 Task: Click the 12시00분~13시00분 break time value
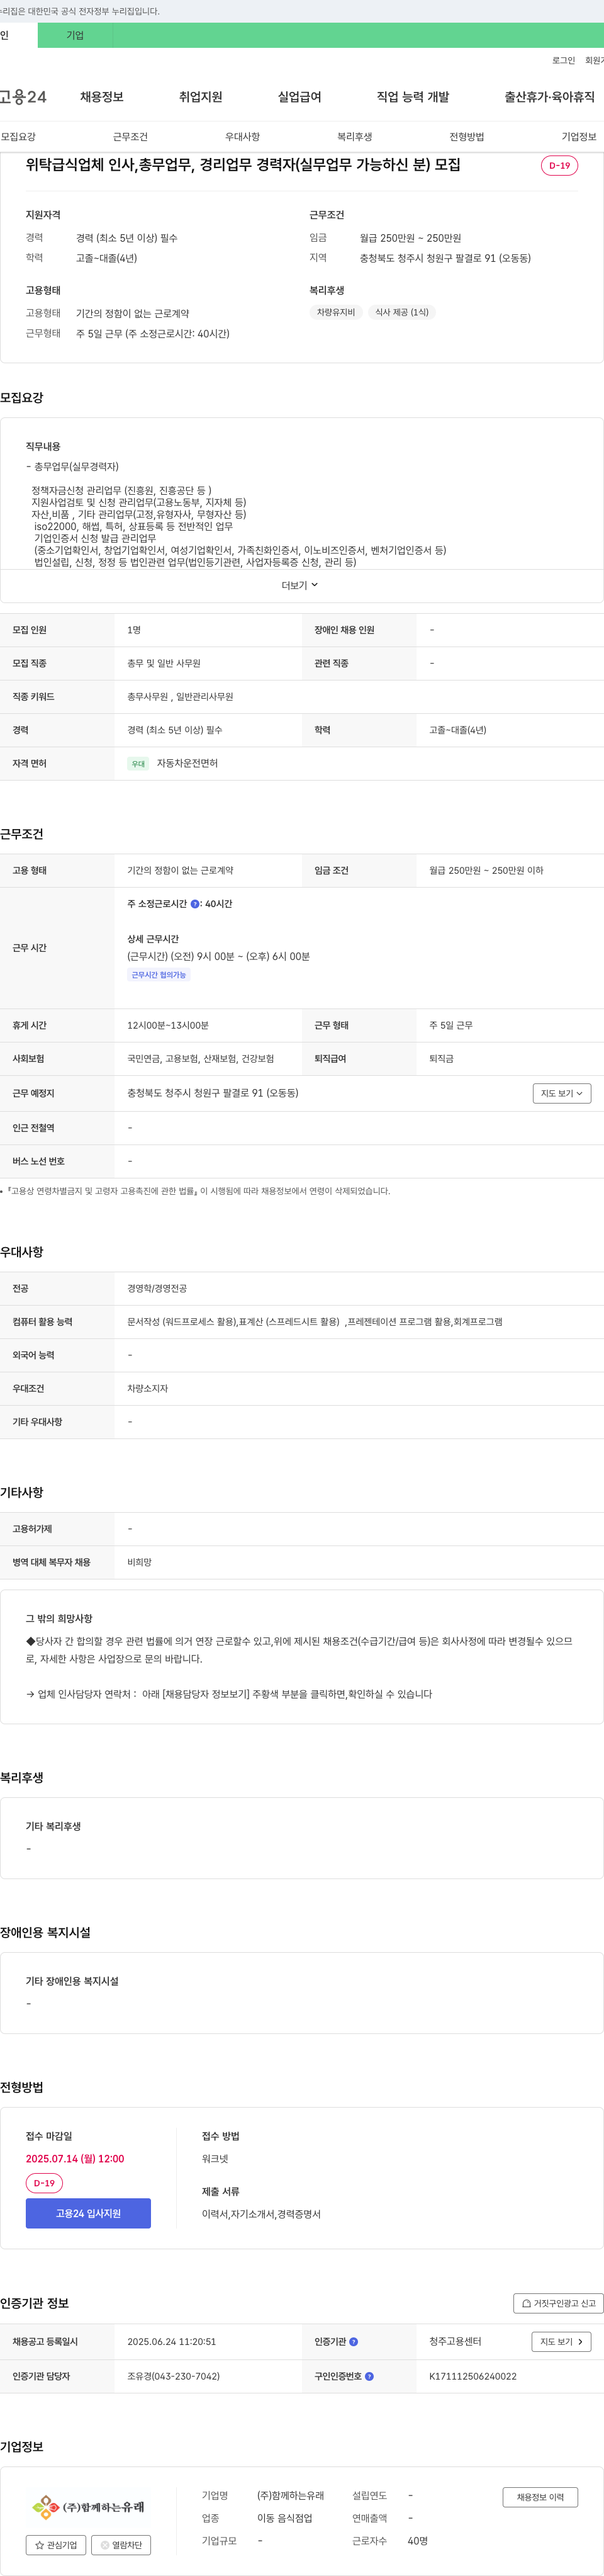coord(168,1025)
